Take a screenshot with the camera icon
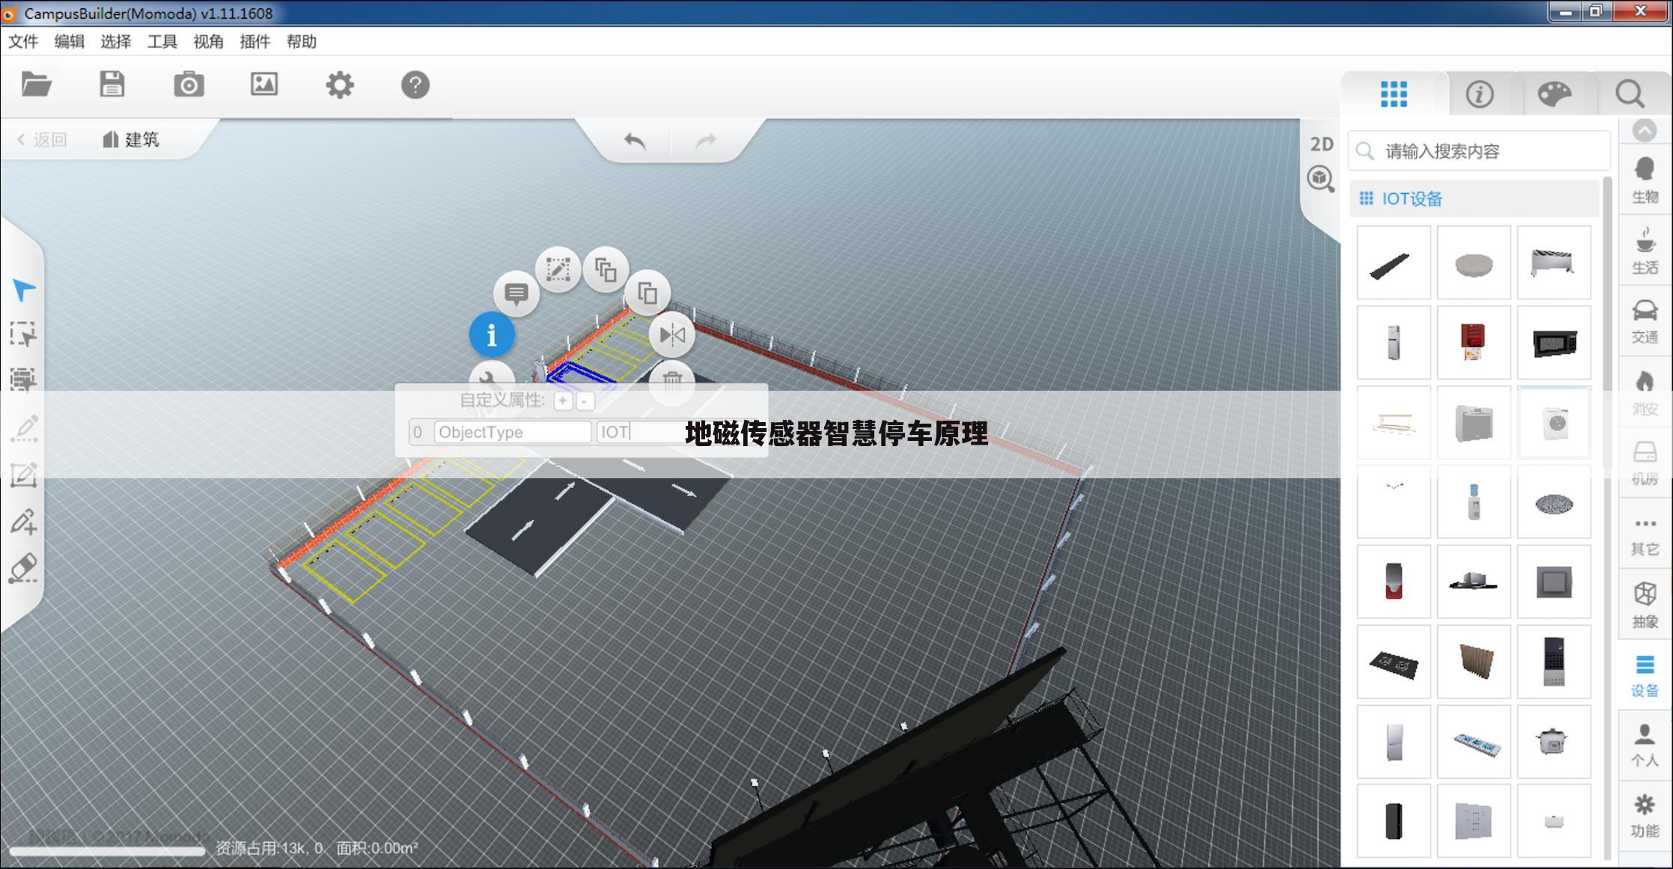 pos(189,85)
